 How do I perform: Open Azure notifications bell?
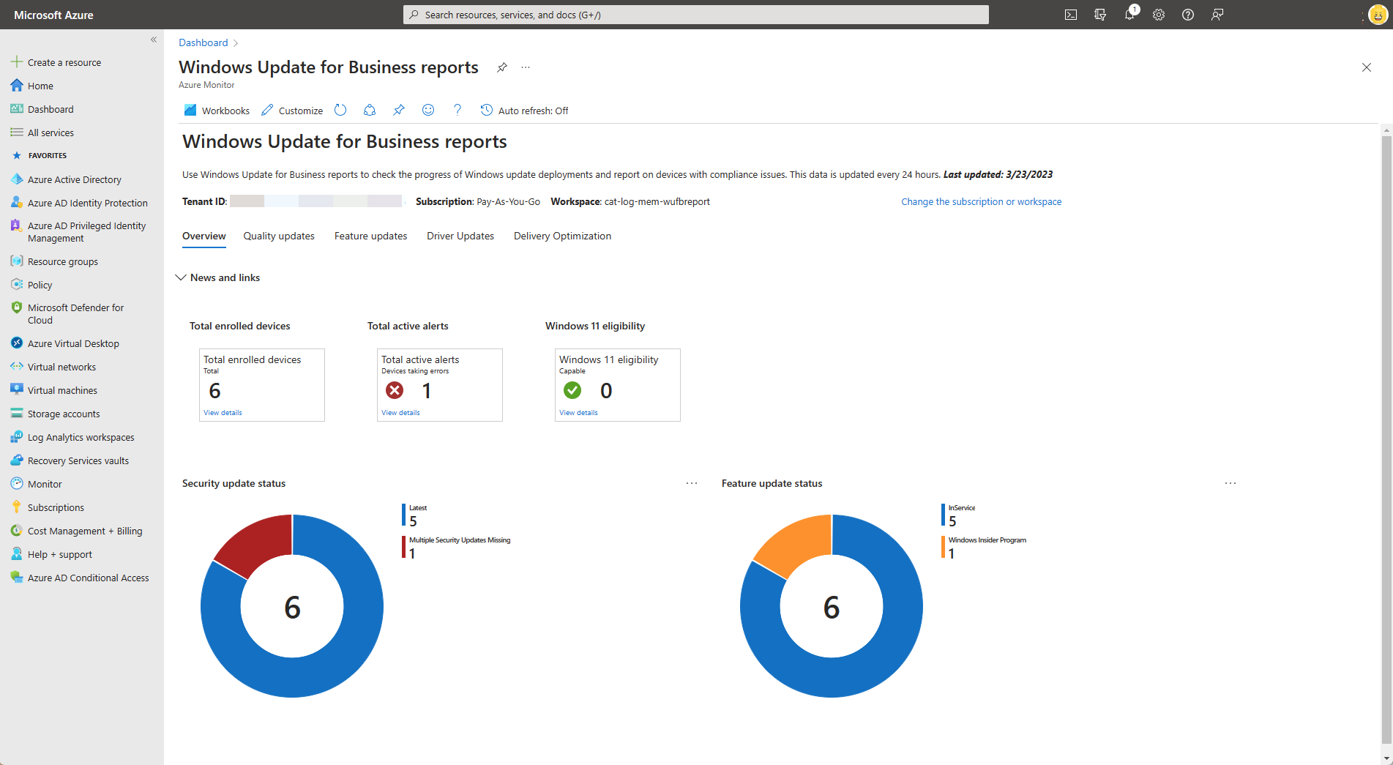click(x=1129, y=14)
